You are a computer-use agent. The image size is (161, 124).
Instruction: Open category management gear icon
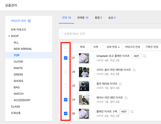(29, 21)
